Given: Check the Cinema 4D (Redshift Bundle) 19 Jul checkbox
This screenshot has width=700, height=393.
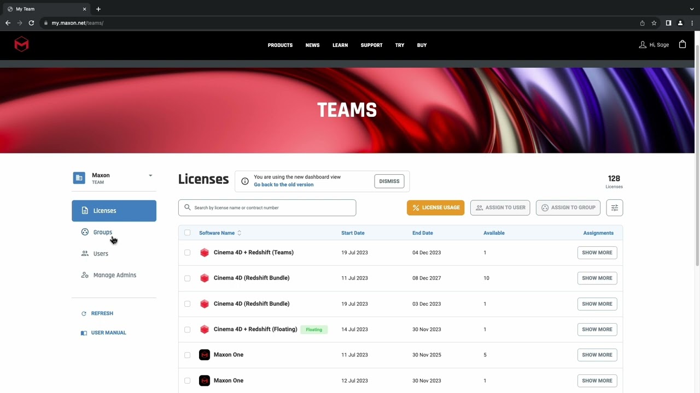Looking at the screenshot, I should tap(188, 303).
